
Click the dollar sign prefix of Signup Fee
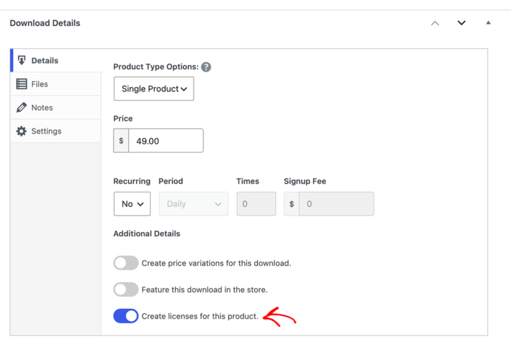pyautogui.click(x=292, y=204)
